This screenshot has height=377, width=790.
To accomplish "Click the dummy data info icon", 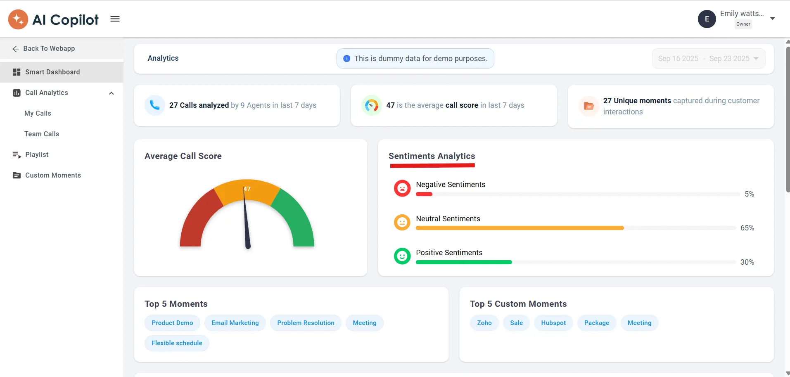I will click(x=346, y=58).
